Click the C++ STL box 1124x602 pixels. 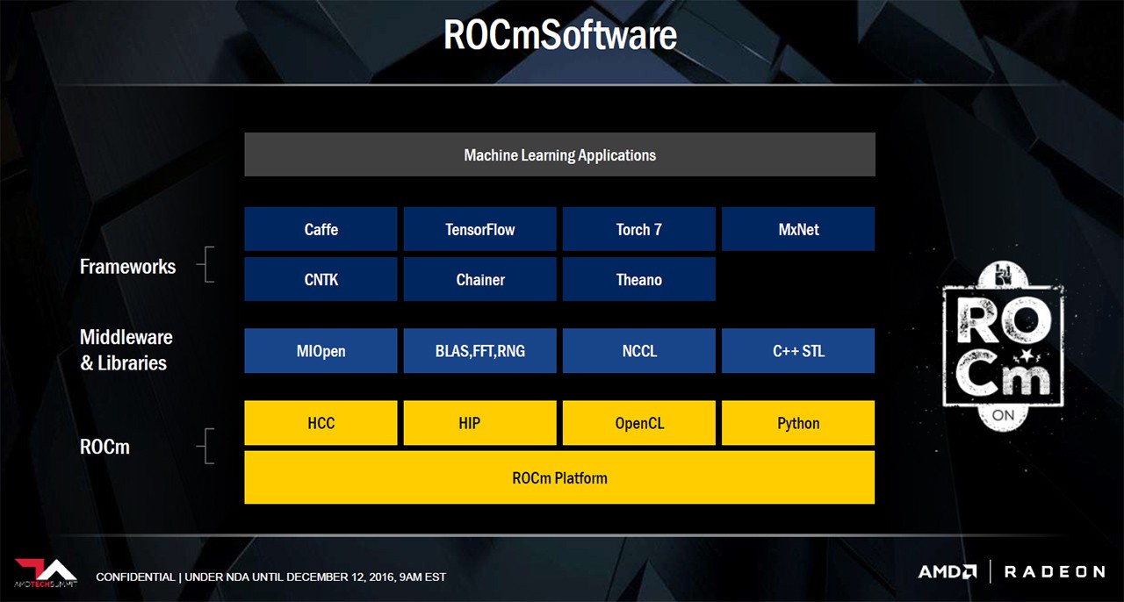[x=798, y=351]
